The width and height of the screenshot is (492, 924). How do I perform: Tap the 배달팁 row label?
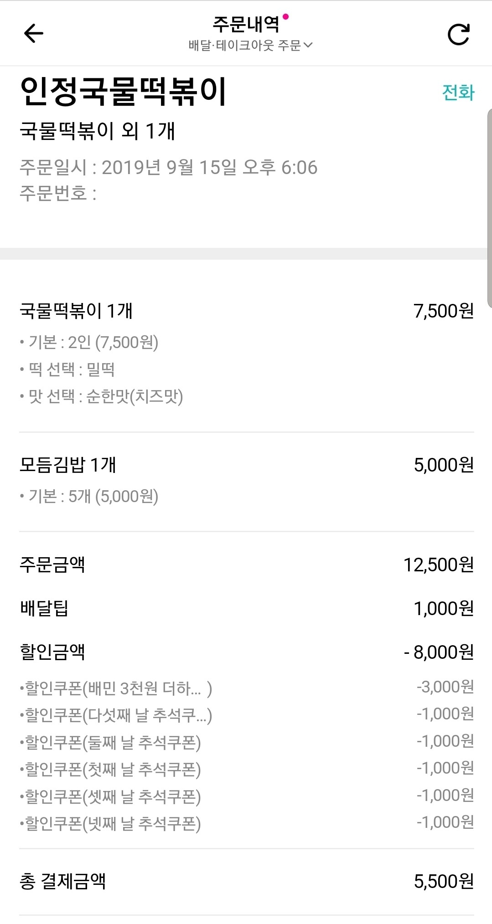[44, 609]
